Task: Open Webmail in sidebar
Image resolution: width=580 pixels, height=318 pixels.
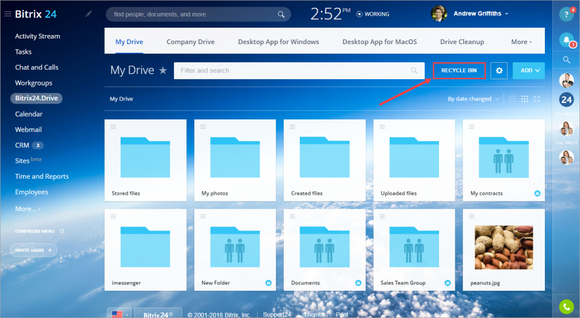Action: [x=28, y=130]
